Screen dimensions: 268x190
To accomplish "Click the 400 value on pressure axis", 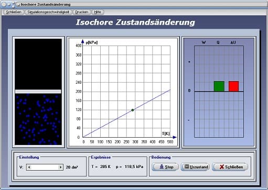I will (x=79, y=46).
